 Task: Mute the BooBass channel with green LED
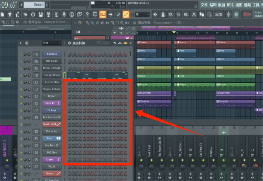click(21, 55)
